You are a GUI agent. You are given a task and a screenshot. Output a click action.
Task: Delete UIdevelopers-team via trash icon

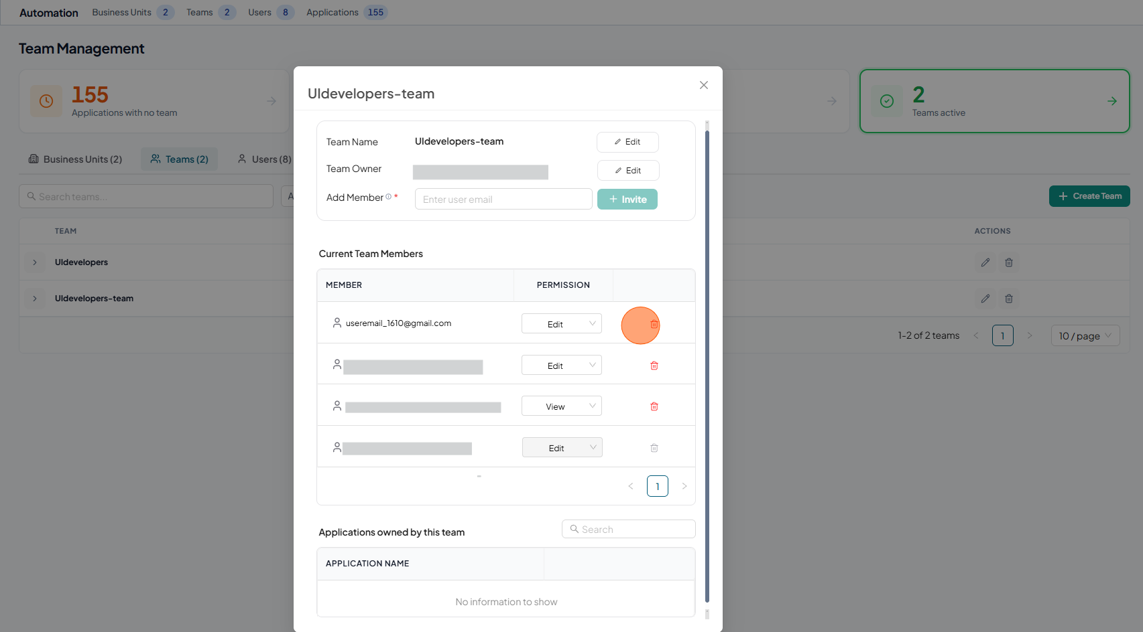pyautogui.click(x=1009, y=299)
